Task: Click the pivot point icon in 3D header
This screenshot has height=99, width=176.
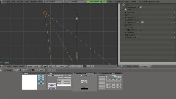Action: [50, 67]
